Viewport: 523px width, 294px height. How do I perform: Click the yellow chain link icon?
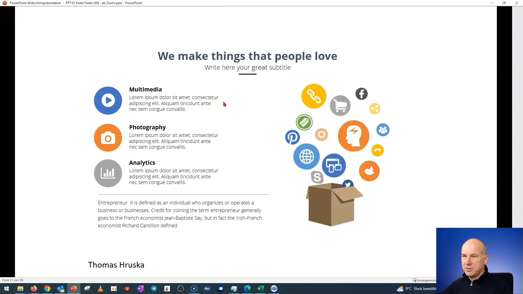pyautogui.click(x=314, y=96)
